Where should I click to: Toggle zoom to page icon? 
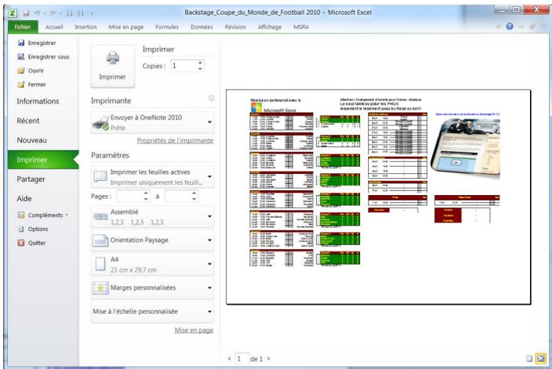(540, 359)
